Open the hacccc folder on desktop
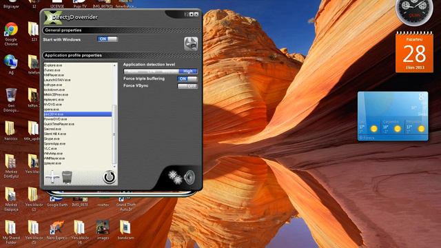441x248 pixels. coord(11,131)
